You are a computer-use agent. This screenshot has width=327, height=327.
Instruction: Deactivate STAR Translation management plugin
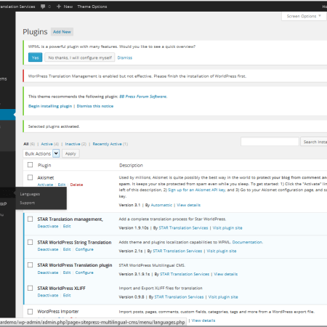coord(48,226)
